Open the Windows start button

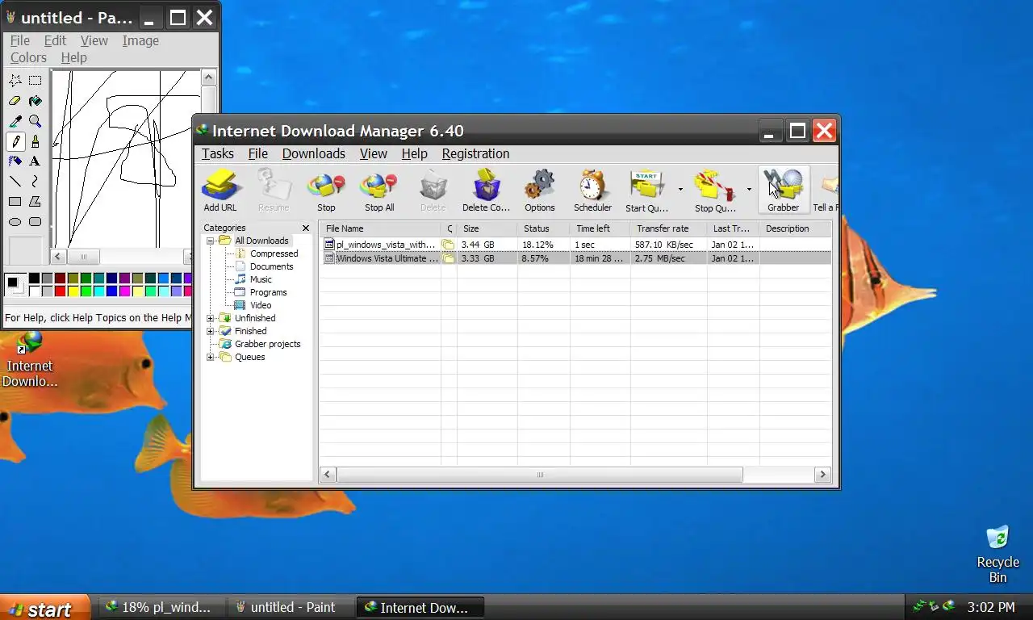click(44, 608)
